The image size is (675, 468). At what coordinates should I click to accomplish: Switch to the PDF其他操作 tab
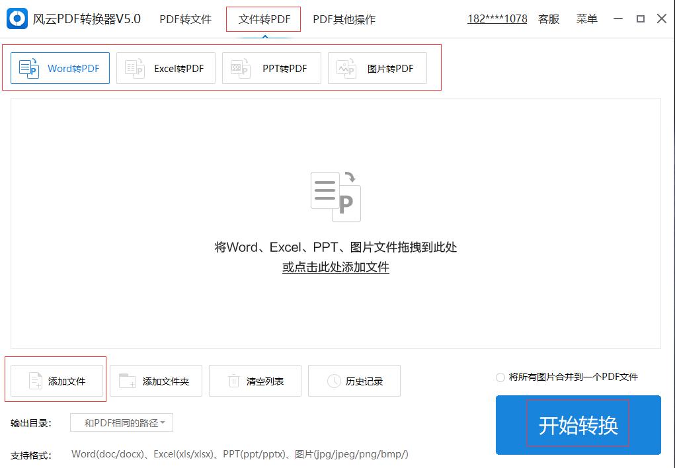coord(344,19)
